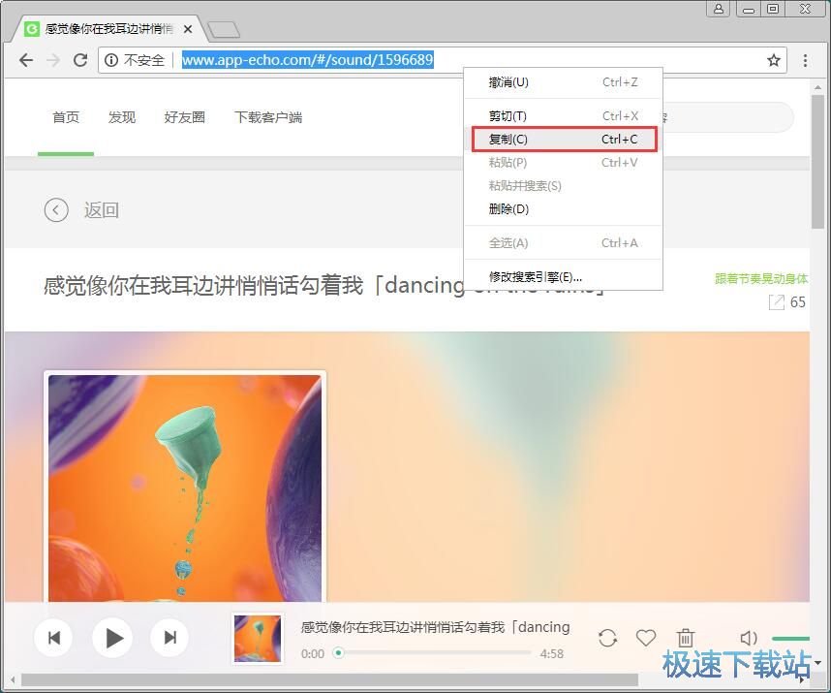Play the current track

click(112, 638)
